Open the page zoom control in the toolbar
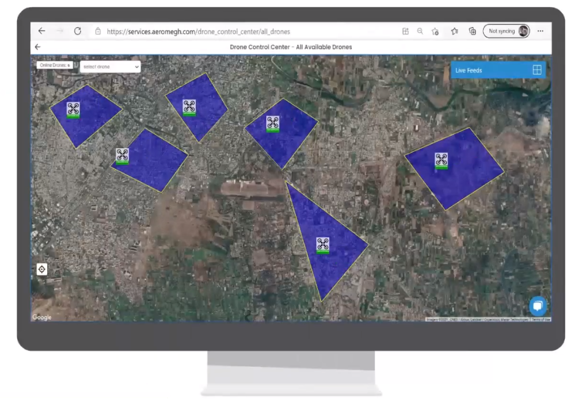 (420, 31)
